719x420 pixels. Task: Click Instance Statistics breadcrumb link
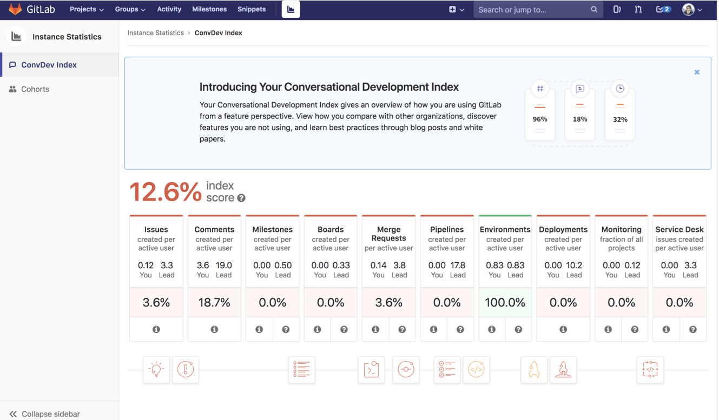pyautogui.click(x=155, y=33)
